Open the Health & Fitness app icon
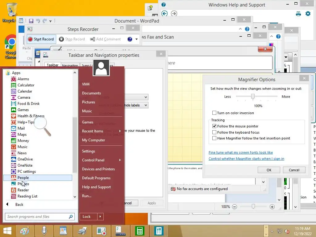Image resolution: width=316 pixels, height=237 pixels. tap(14, 116)
